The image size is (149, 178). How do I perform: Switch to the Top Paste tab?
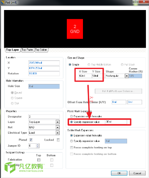point(27,50)
